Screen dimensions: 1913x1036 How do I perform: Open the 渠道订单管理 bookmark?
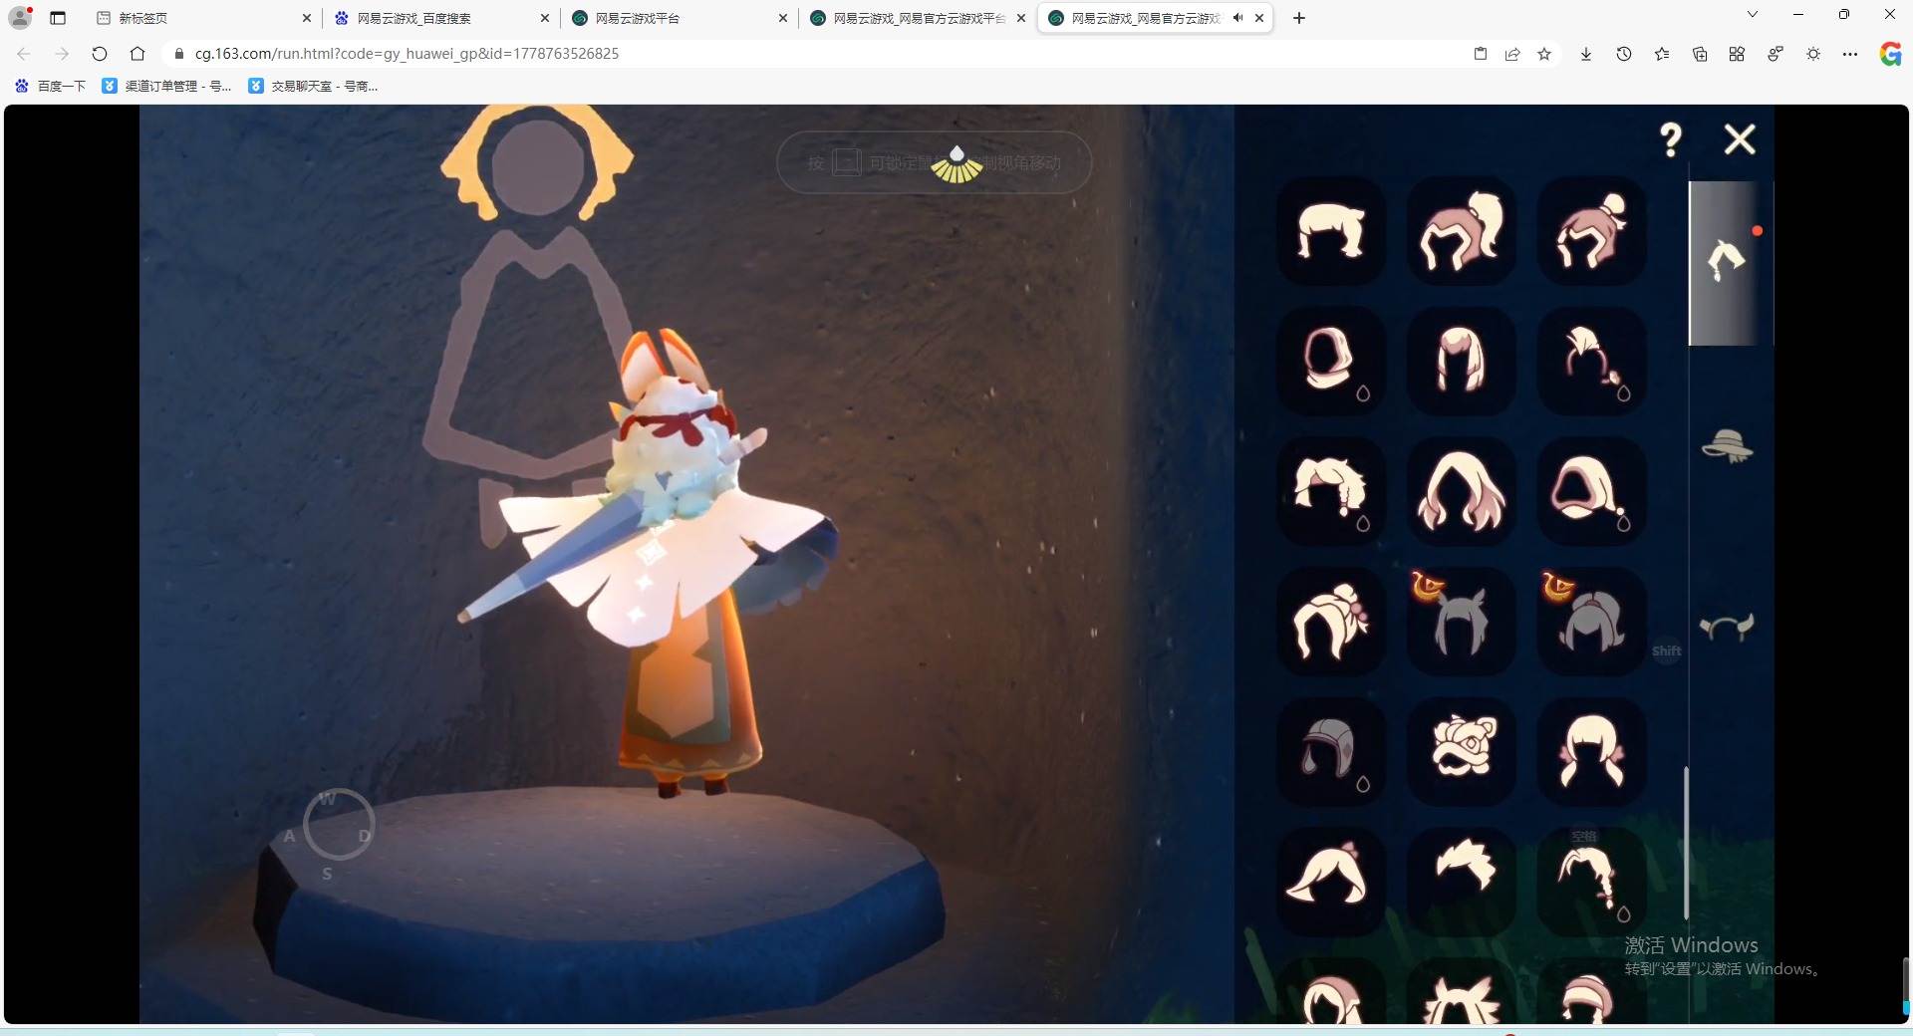[166, 86]
